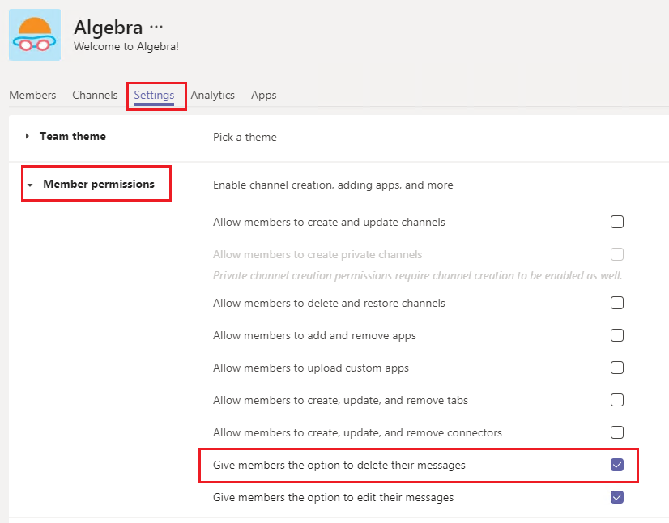The image size is (669, 523).
Task: Switch to the Members tab
Action: coord(32,95)
